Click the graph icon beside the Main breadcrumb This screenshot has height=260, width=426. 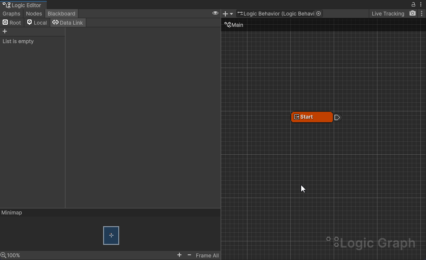[228, 25]
